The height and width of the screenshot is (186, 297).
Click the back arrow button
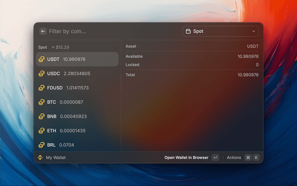[x=43, y=31]
